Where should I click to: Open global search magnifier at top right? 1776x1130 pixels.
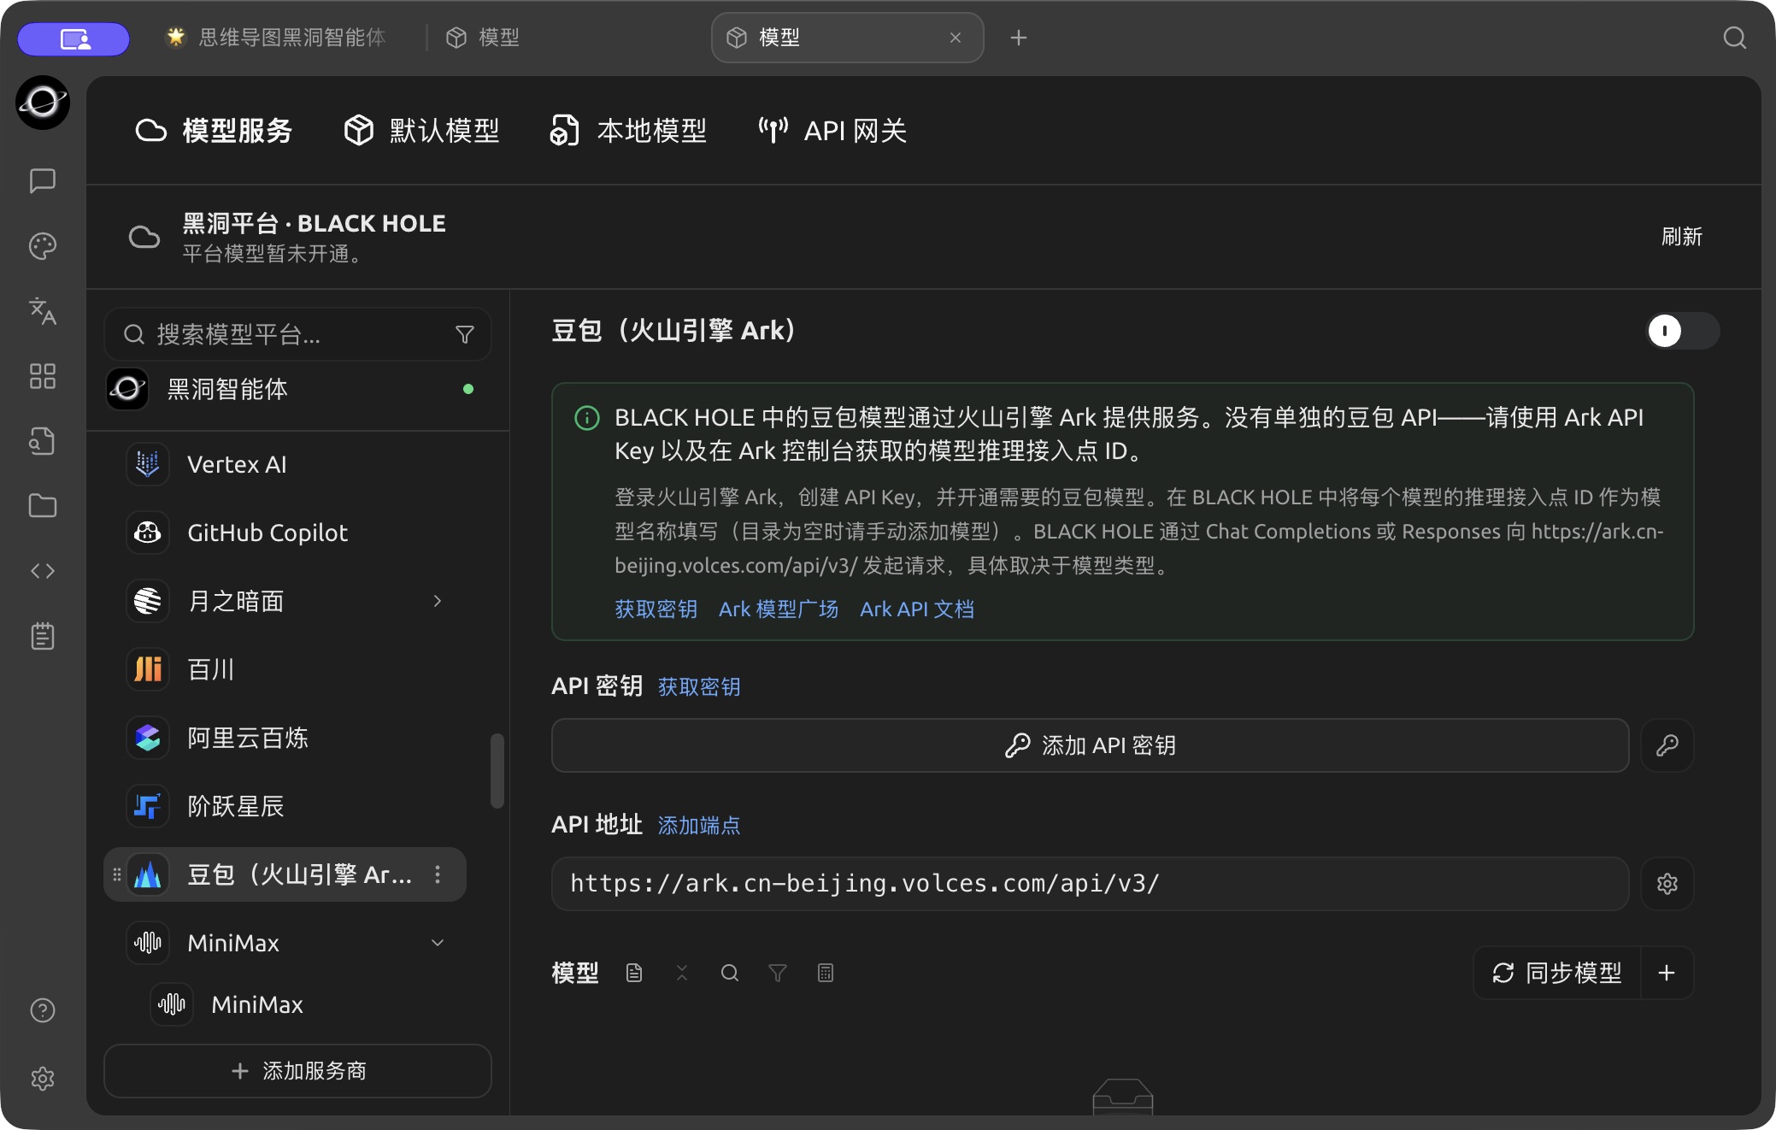click(x=1735, y=38)
